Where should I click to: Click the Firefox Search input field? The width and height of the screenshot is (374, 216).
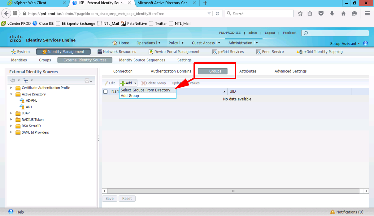[259, 14]
